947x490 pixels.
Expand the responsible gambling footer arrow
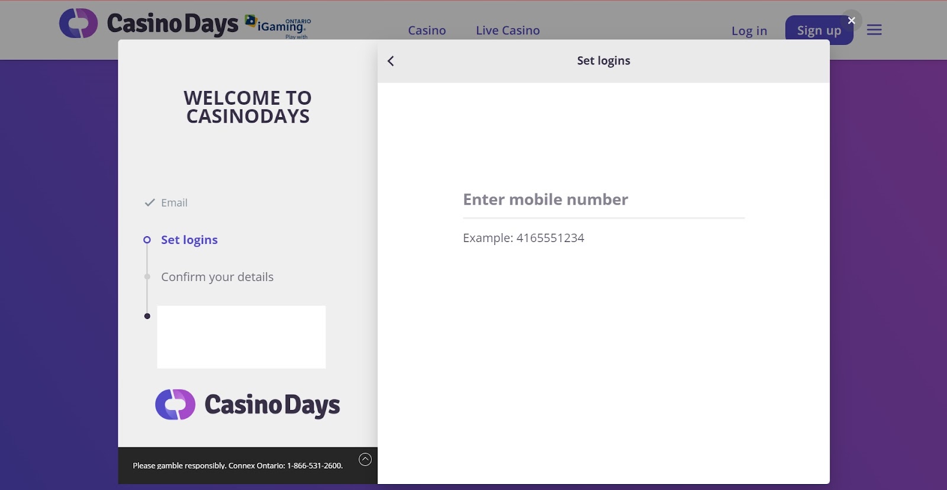[365, 459]
